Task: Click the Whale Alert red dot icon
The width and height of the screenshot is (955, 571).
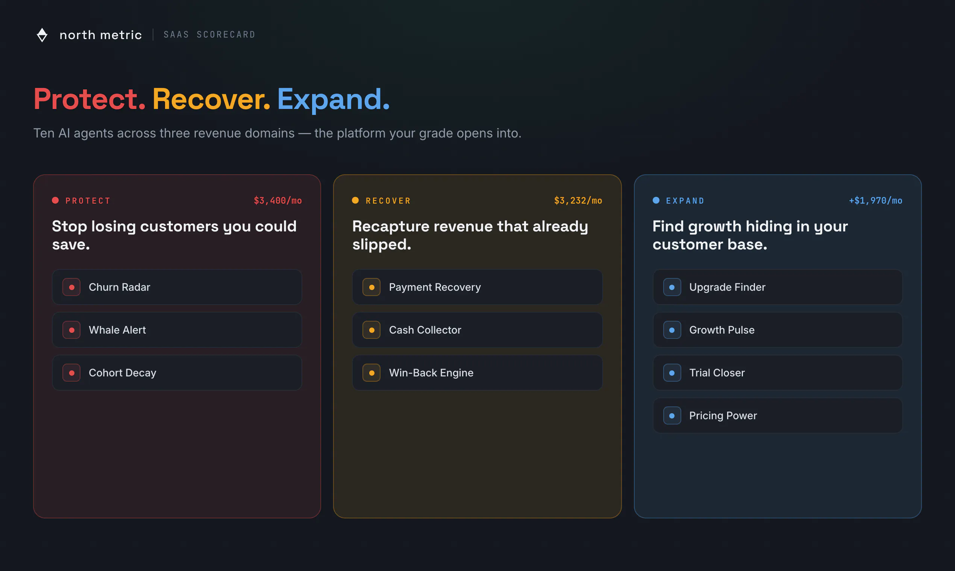Action: coord(71,330)
